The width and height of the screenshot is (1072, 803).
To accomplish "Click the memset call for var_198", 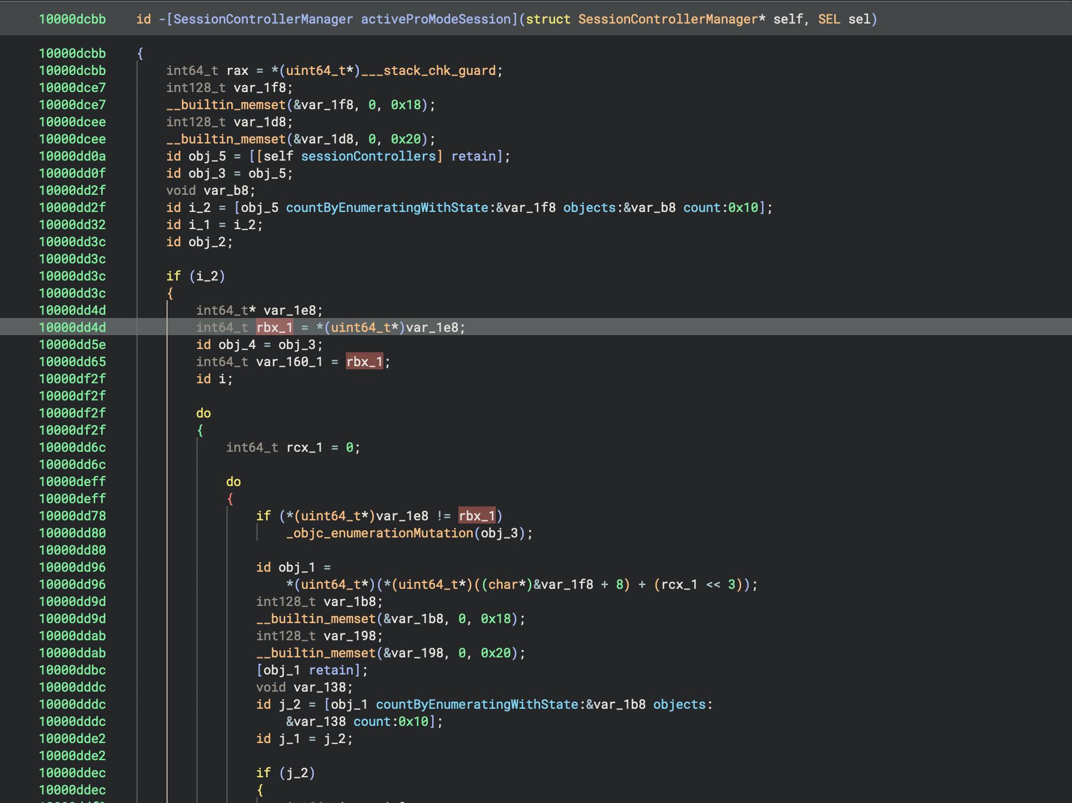I will (390, 653).
